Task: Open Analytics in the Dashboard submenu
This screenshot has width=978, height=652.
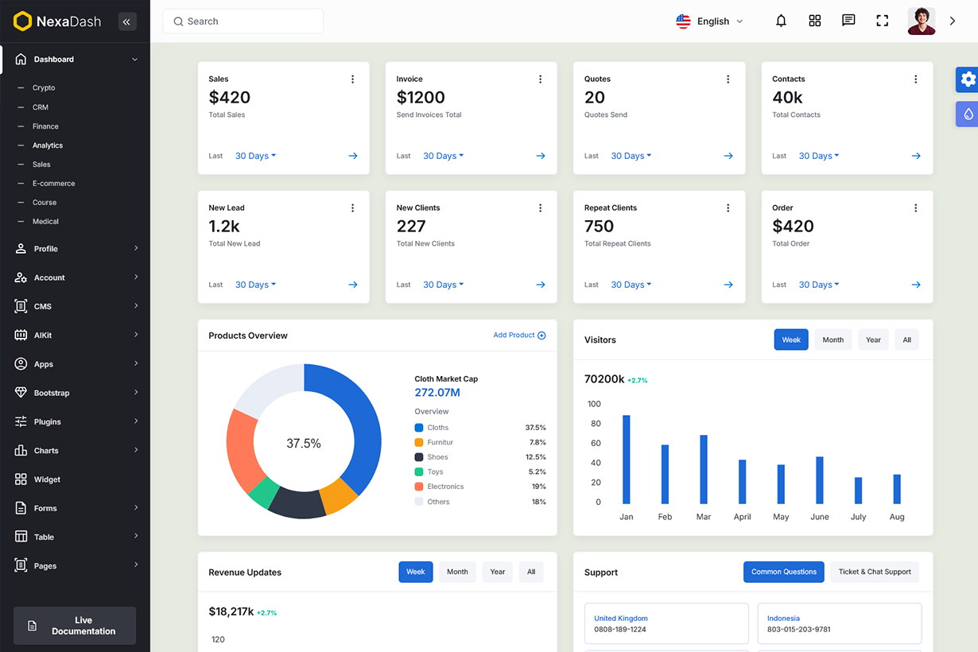Action: coord(48,146)
